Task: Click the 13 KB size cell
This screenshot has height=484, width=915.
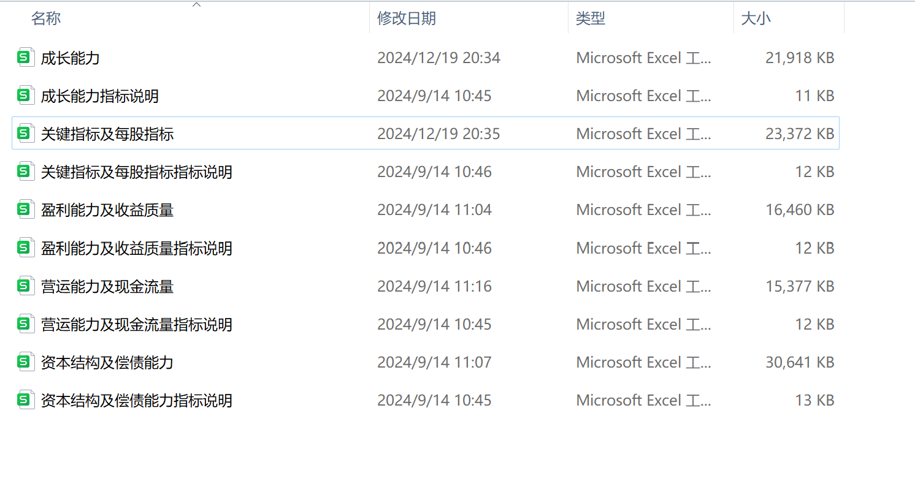Action: 814,401
